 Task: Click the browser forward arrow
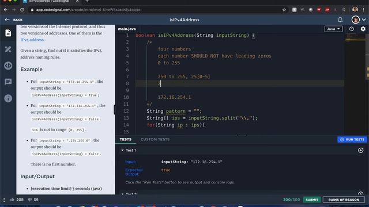[x=14, y=10]
